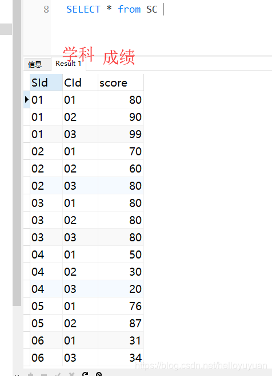This screenshot has width=272, height=376.
Task: Click the table name SC in the query
Action: pyautogui.click(x=152, y=10)
